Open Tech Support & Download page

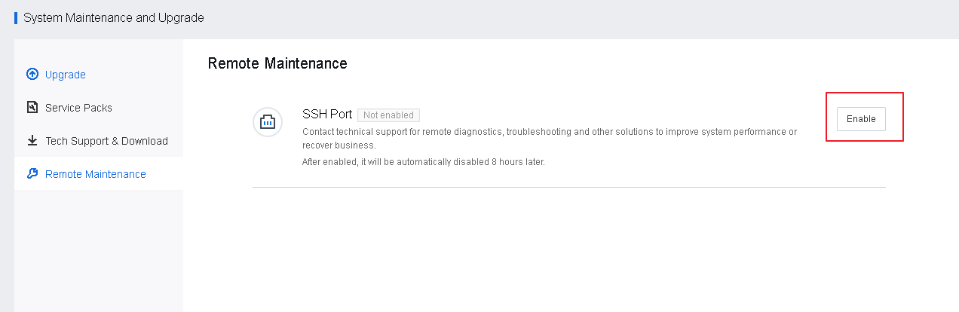[x=106, y=141]
